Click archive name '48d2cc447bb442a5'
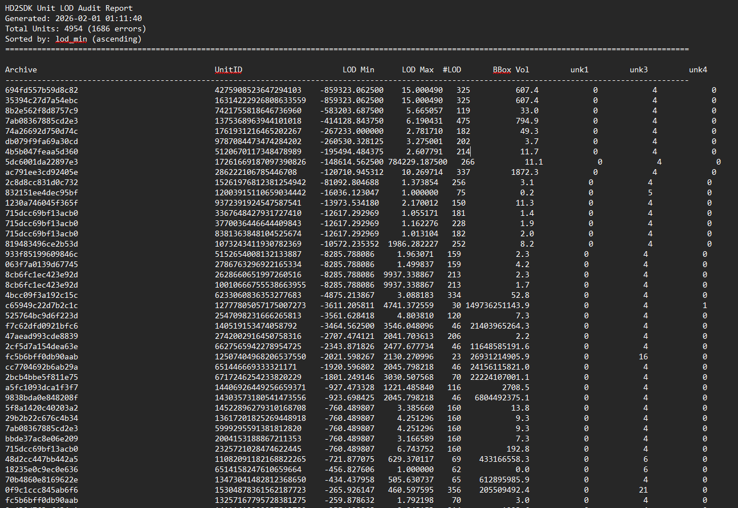The image size is (738, 508). pyautogui.click(x=42, y=460)
